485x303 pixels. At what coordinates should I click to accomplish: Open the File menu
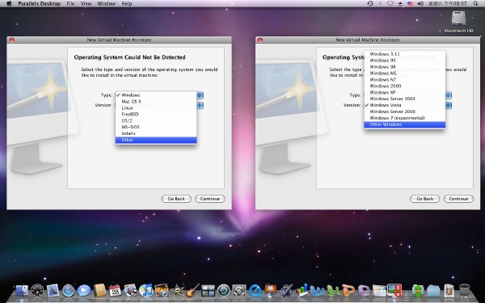pyautogui.click(x=70, y=4)
